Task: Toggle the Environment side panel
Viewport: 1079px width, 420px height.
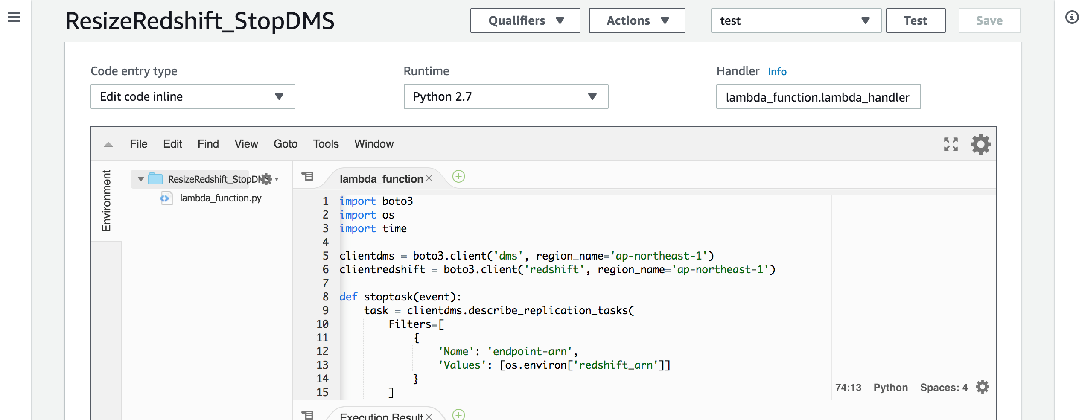Action: point(106,201)
